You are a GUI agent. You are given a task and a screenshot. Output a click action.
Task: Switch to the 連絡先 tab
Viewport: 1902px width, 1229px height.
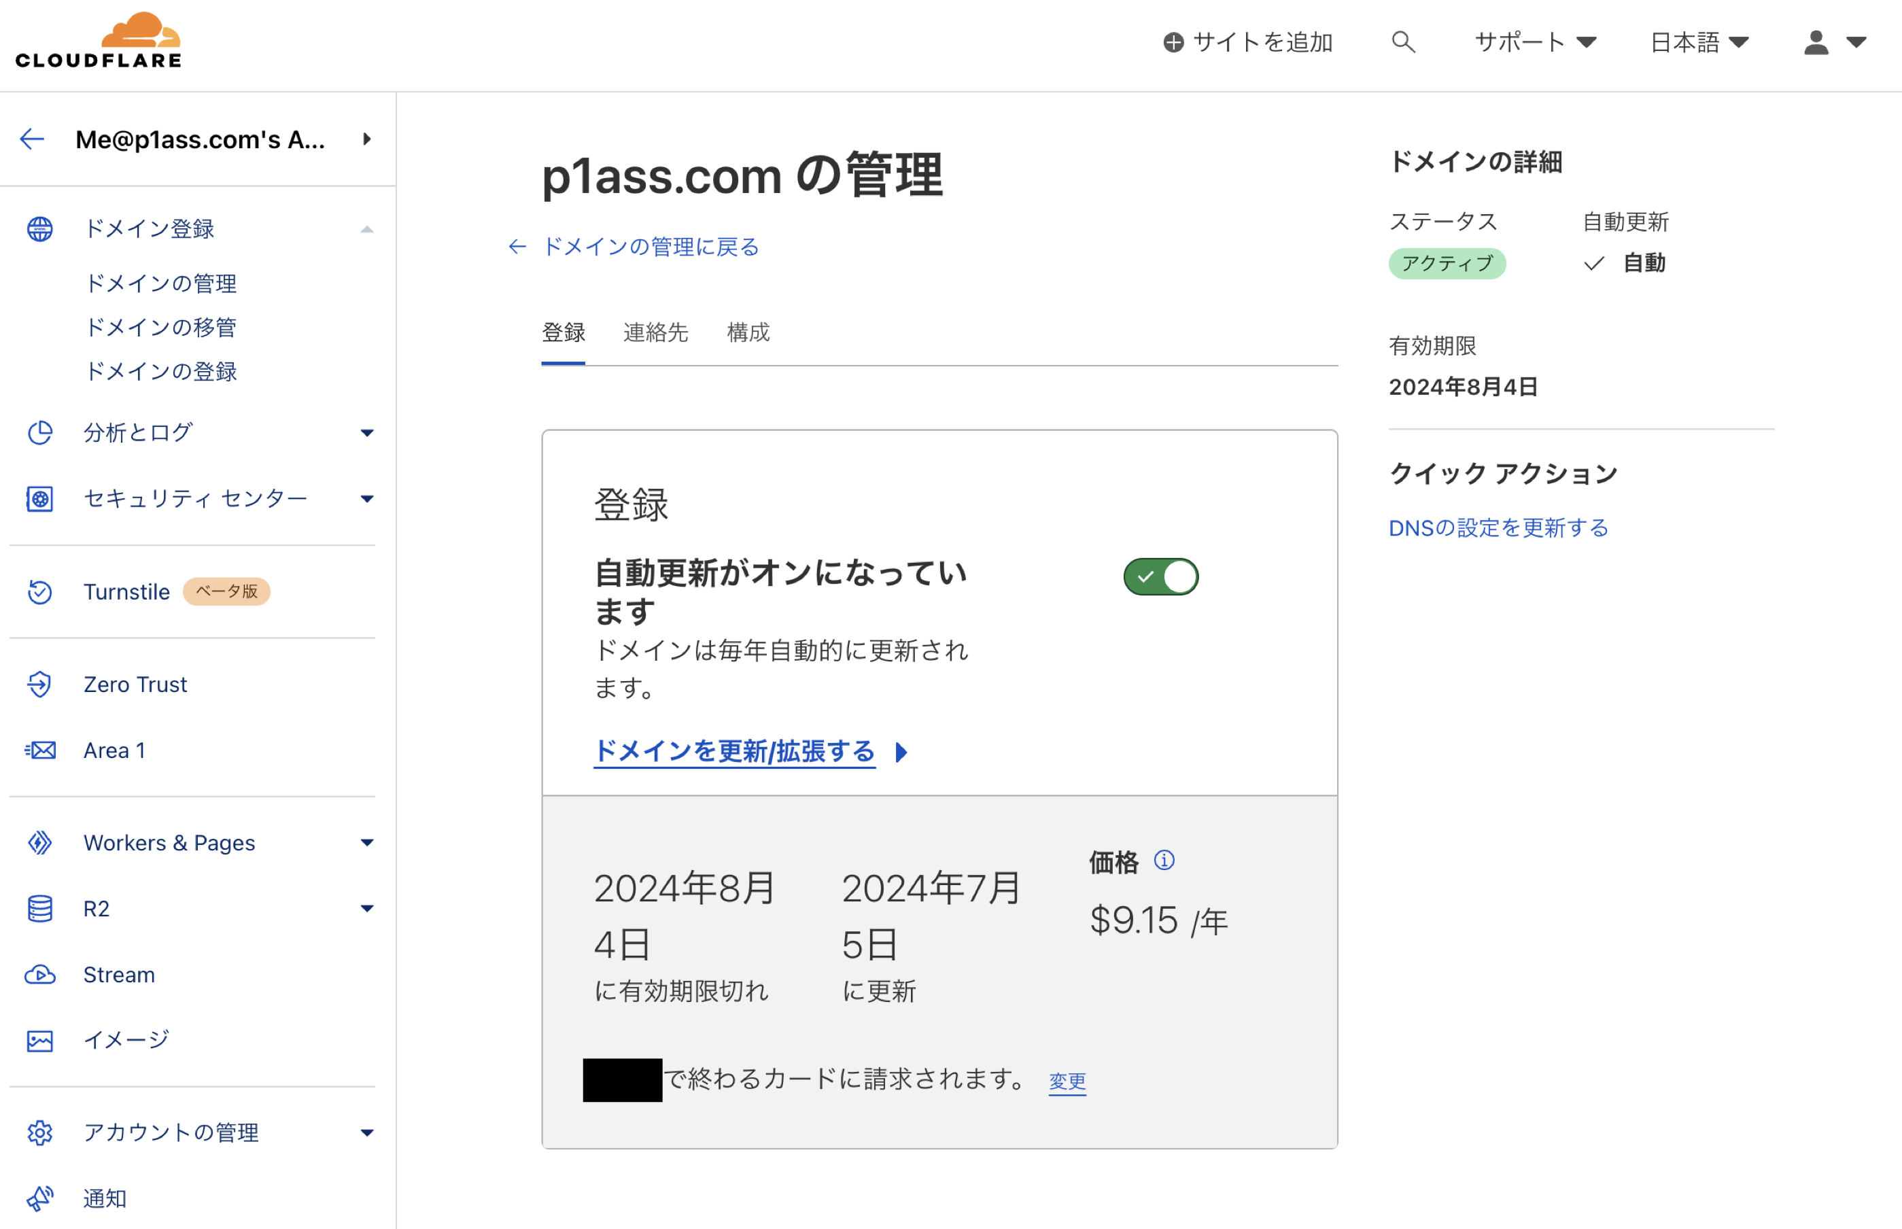coord(655,332)
